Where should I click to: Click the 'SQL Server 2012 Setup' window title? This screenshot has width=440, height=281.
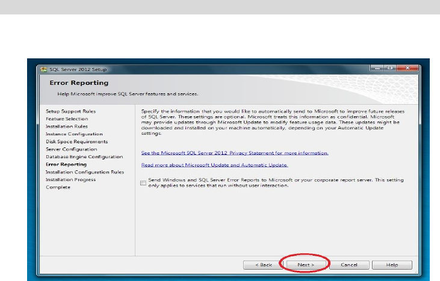(78, 69)
